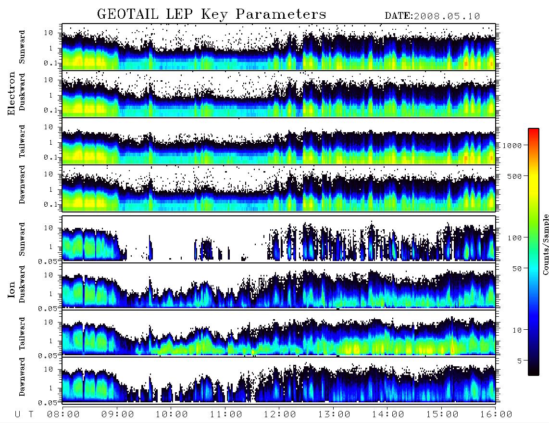Click the 0.1 tick of Electron Sunward panel
This screenshot has height=423, width=549.
coord(51,63)
